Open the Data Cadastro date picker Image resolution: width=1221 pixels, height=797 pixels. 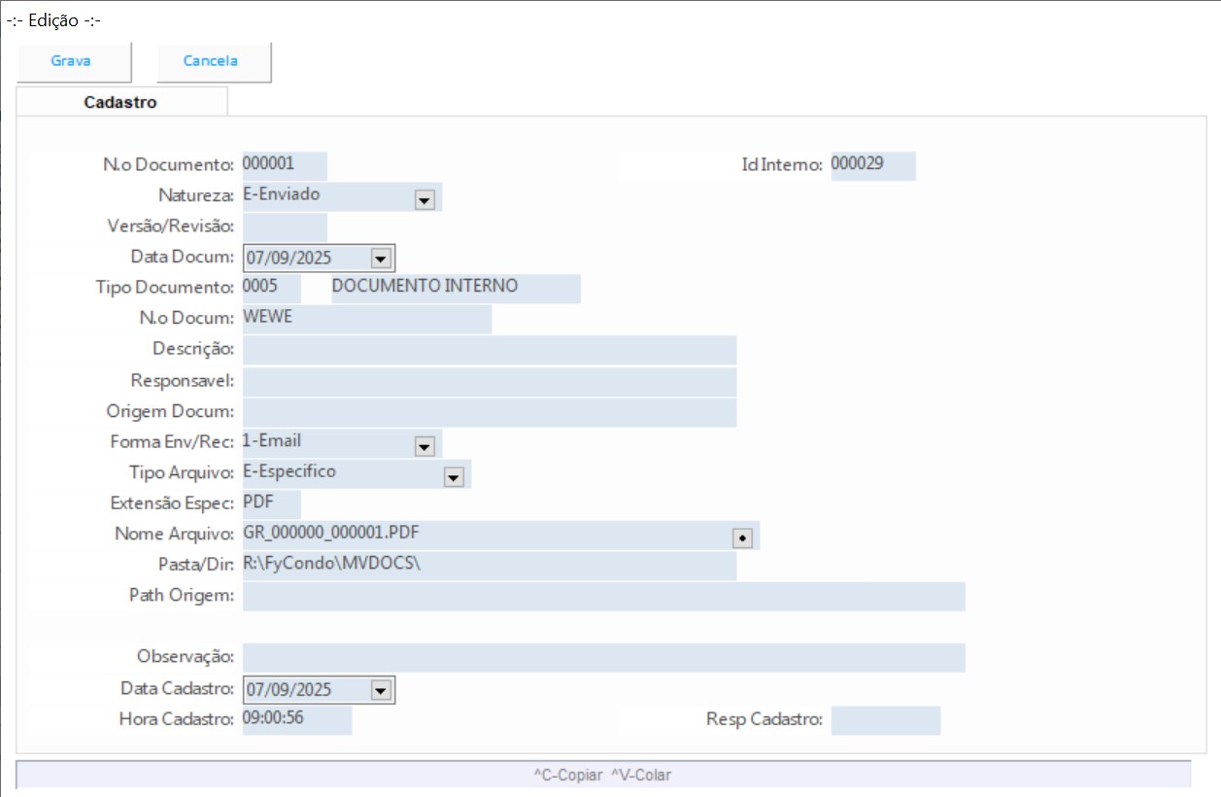(381, 691)
